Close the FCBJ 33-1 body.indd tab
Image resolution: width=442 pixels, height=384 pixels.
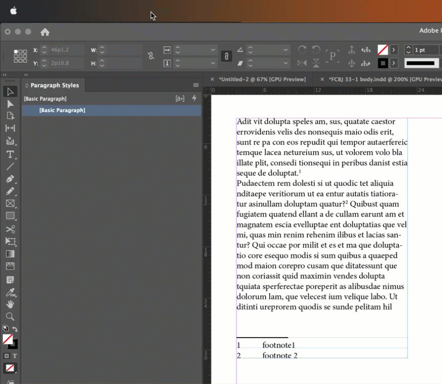pos(322,79)
